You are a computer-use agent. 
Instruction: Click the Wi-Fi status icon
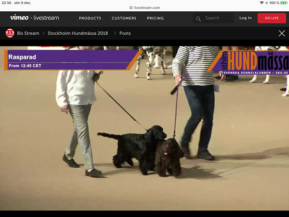pyautogui.click(x=262, y=3)
